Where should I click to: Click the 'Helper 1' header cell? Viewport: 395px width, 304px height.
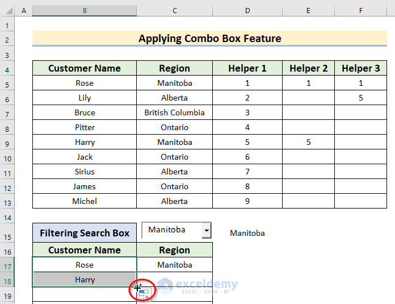tap(247, 68)
